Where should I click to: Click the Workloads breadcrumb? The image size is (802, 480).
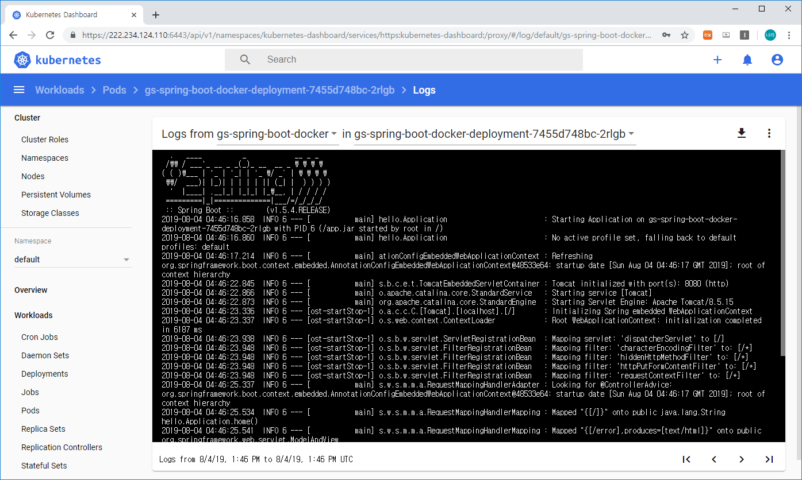tap(59, 90)
